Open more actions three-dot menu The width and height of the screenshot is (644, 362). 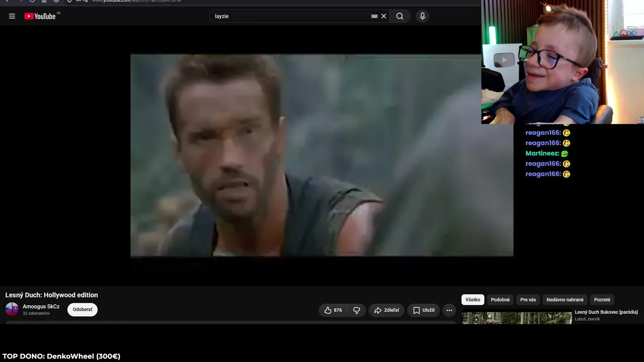[x=449, y=310]
